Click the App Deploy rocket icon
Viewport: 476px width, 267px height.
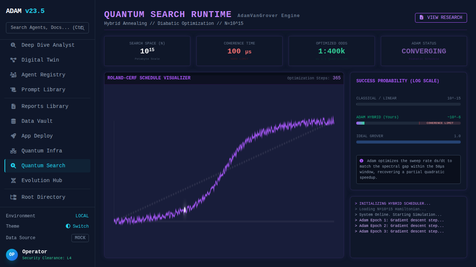13,136
